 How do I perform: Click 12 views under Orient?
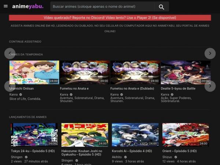(x=168, y=161)
